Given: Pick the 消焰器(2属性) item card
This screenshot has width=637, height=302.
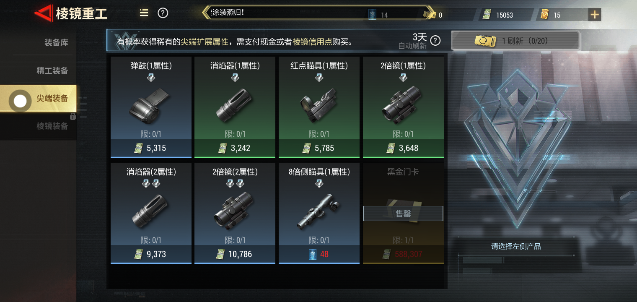Looking at the screenshot, I should point(151,213).
